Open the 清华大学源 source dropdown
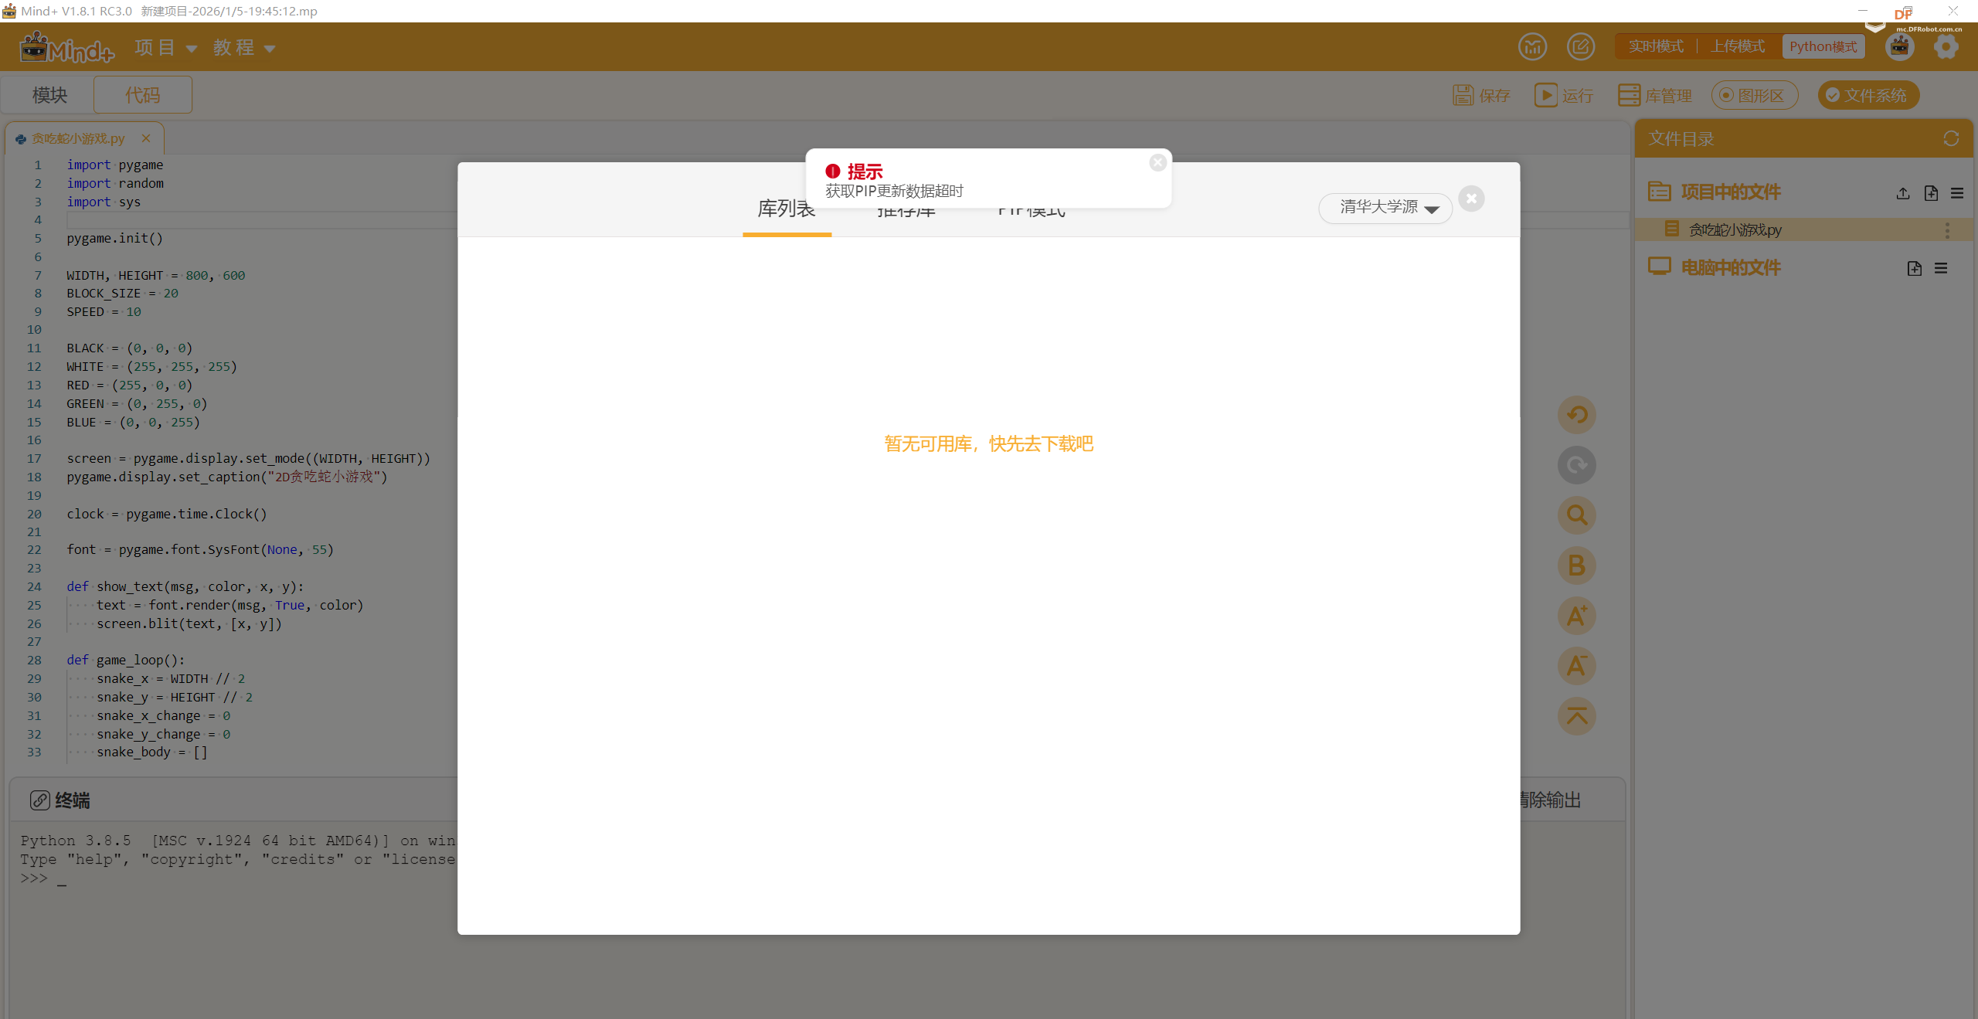Image resolution: width=1978 pixels, height=1019 pixels. (1386, 208)
